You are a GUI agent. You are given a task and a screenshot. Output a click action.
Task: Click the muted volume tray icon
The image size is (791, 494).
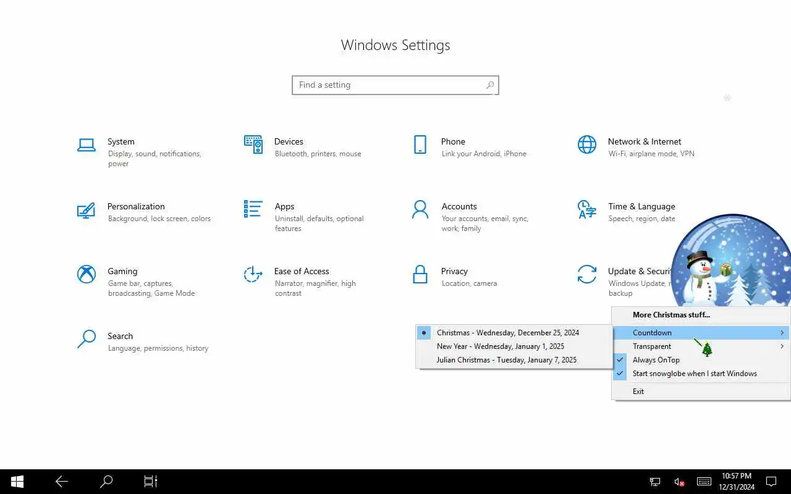pos(679,482)
